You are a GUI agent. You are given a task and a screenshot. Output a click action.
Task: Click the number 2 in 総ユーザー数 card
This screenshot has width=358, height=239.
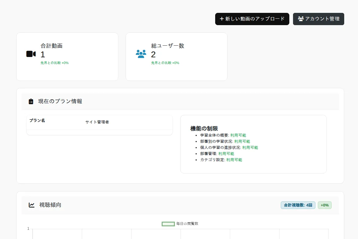153,55
